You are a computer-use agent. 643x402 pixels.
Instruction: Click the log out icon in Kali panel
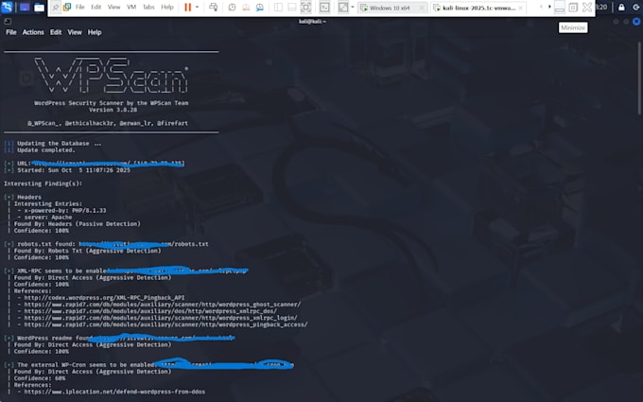tap(636, 7)
